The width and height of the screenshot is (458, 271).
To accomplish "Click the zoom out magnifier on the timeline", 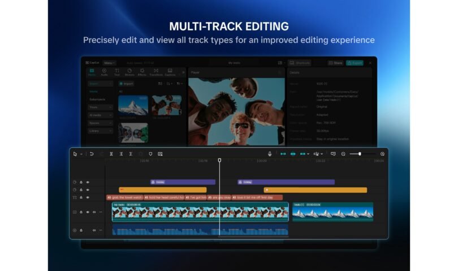I will tap(343, 154).
